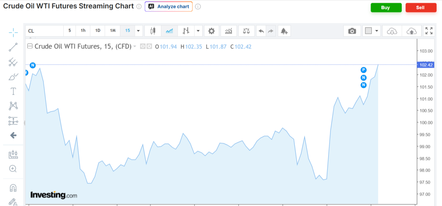
Task: Open chart style dropdown arrow
Action: (x=199, y=31)
